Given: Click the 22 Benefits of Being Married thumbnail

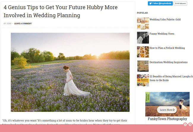Looking at the screenshot, I should (x=143, y=80).
